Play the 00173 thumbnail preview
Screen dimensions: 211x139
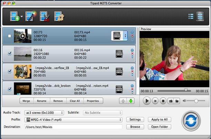(23, 36)
